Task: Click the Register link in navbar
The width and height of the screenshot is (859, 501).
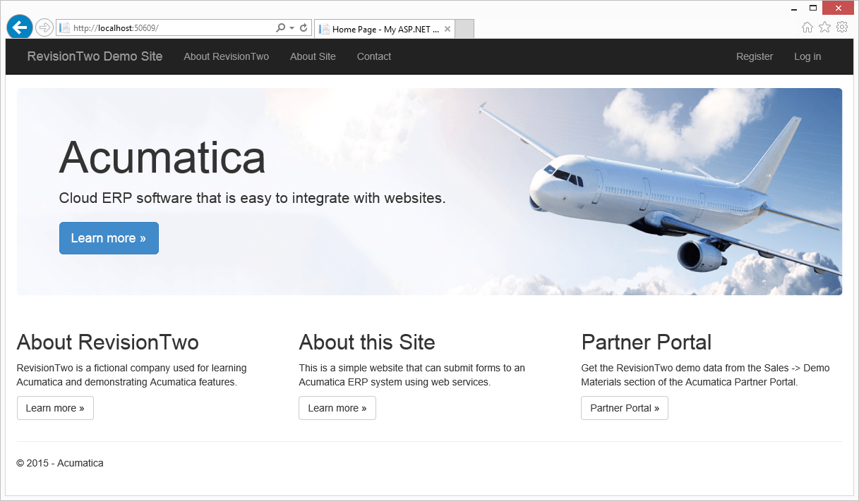Action: [755, 56]
